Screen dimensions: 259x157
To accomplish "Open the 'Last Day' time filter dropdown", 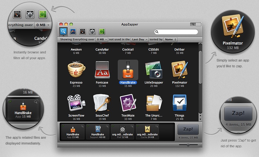I will click(139, 39).
